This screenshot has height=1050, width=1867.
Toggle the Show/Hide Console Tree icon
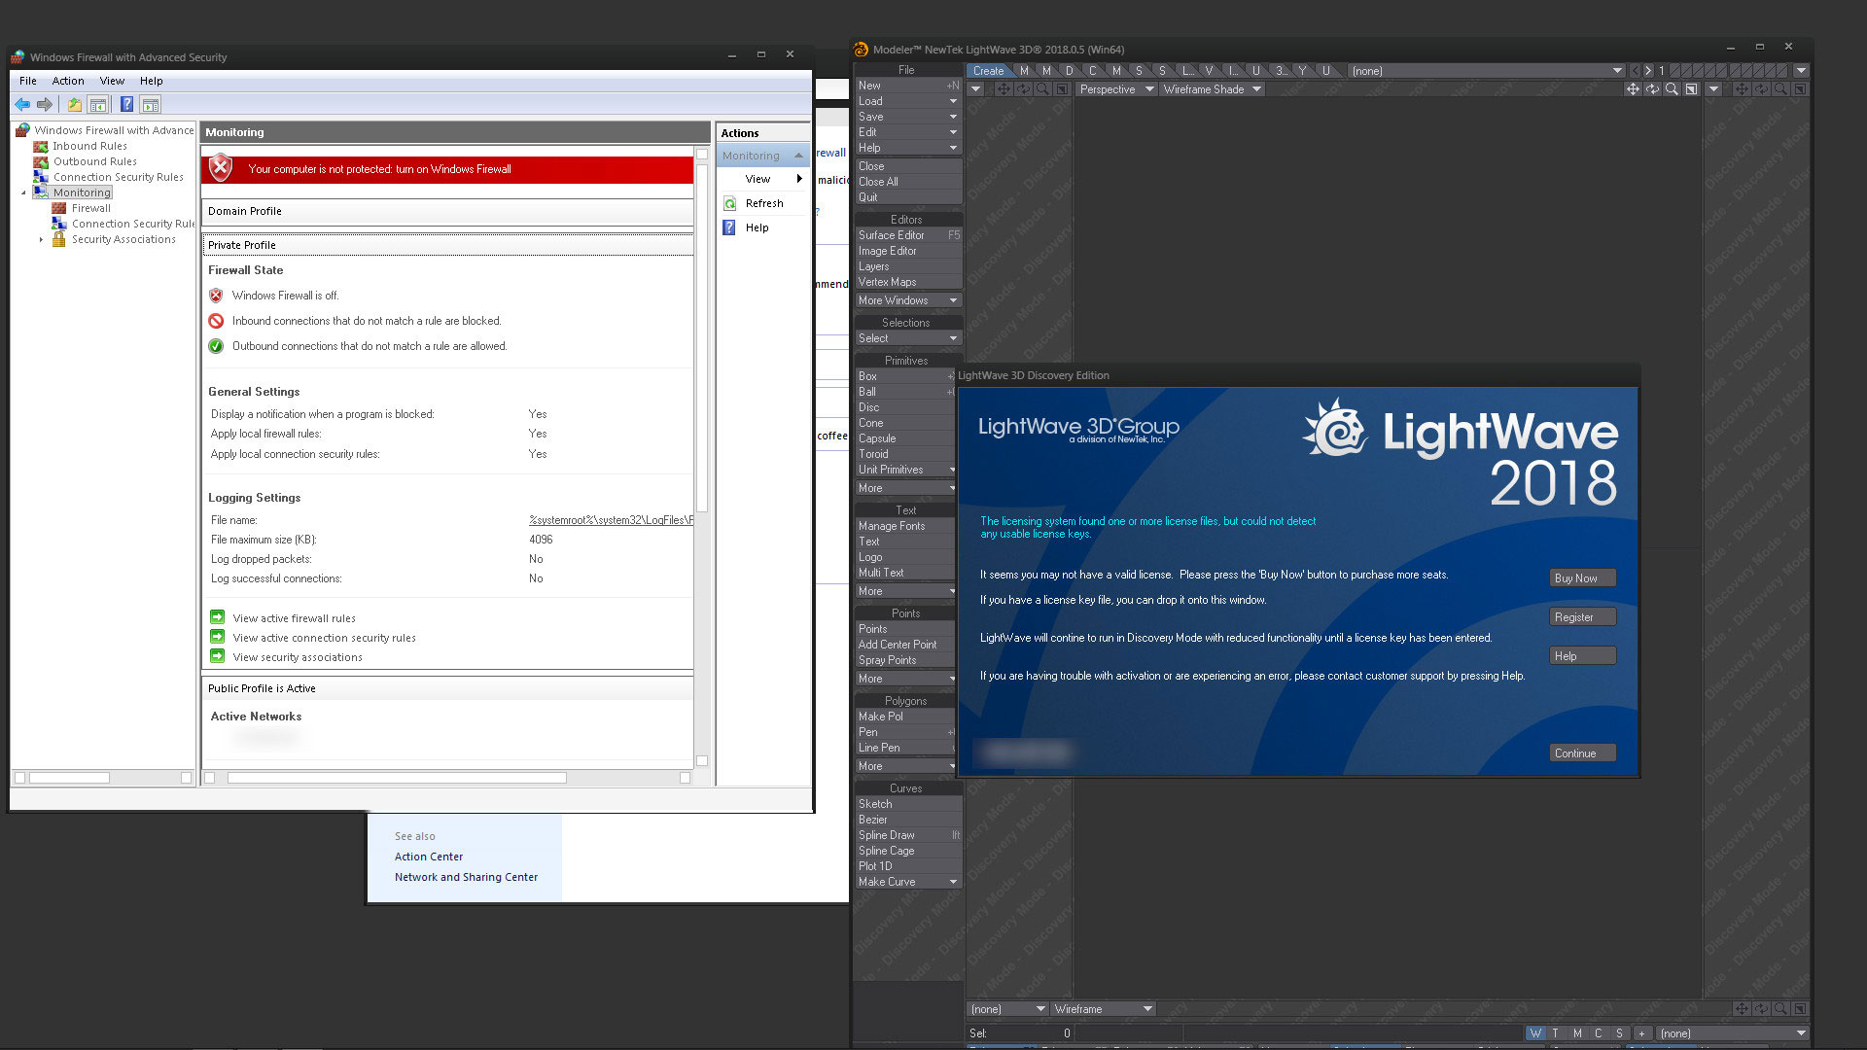click(97, 105)
